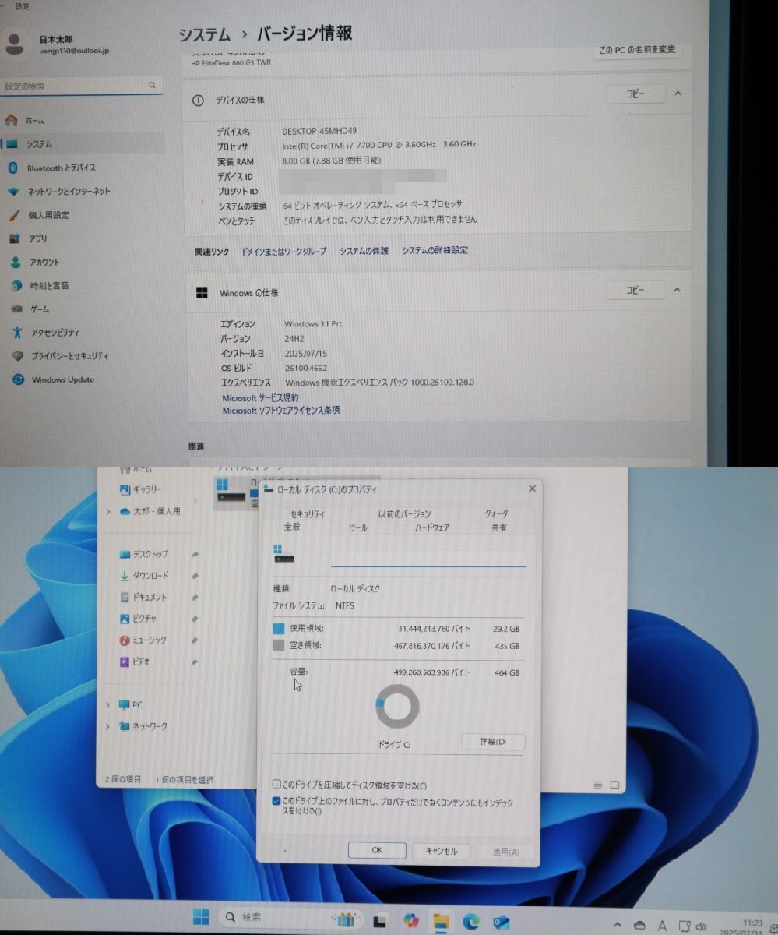Click the drive usage donut chart
The width and height of the screenshot is (778, 935).
pyautogui.click(x=397, y=707)
